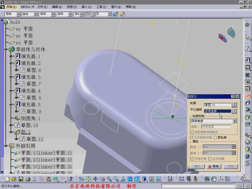Collapse the 零部件几何体 tree node
The width and height of the screenshot is (252, 189).
(6, 50)
